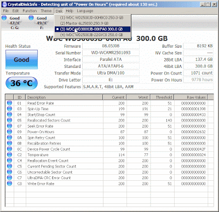The height and width of the screenshot is (212, 219).
Task: Click the Standard field ATA/ATAPI-6
Action: 111,66
